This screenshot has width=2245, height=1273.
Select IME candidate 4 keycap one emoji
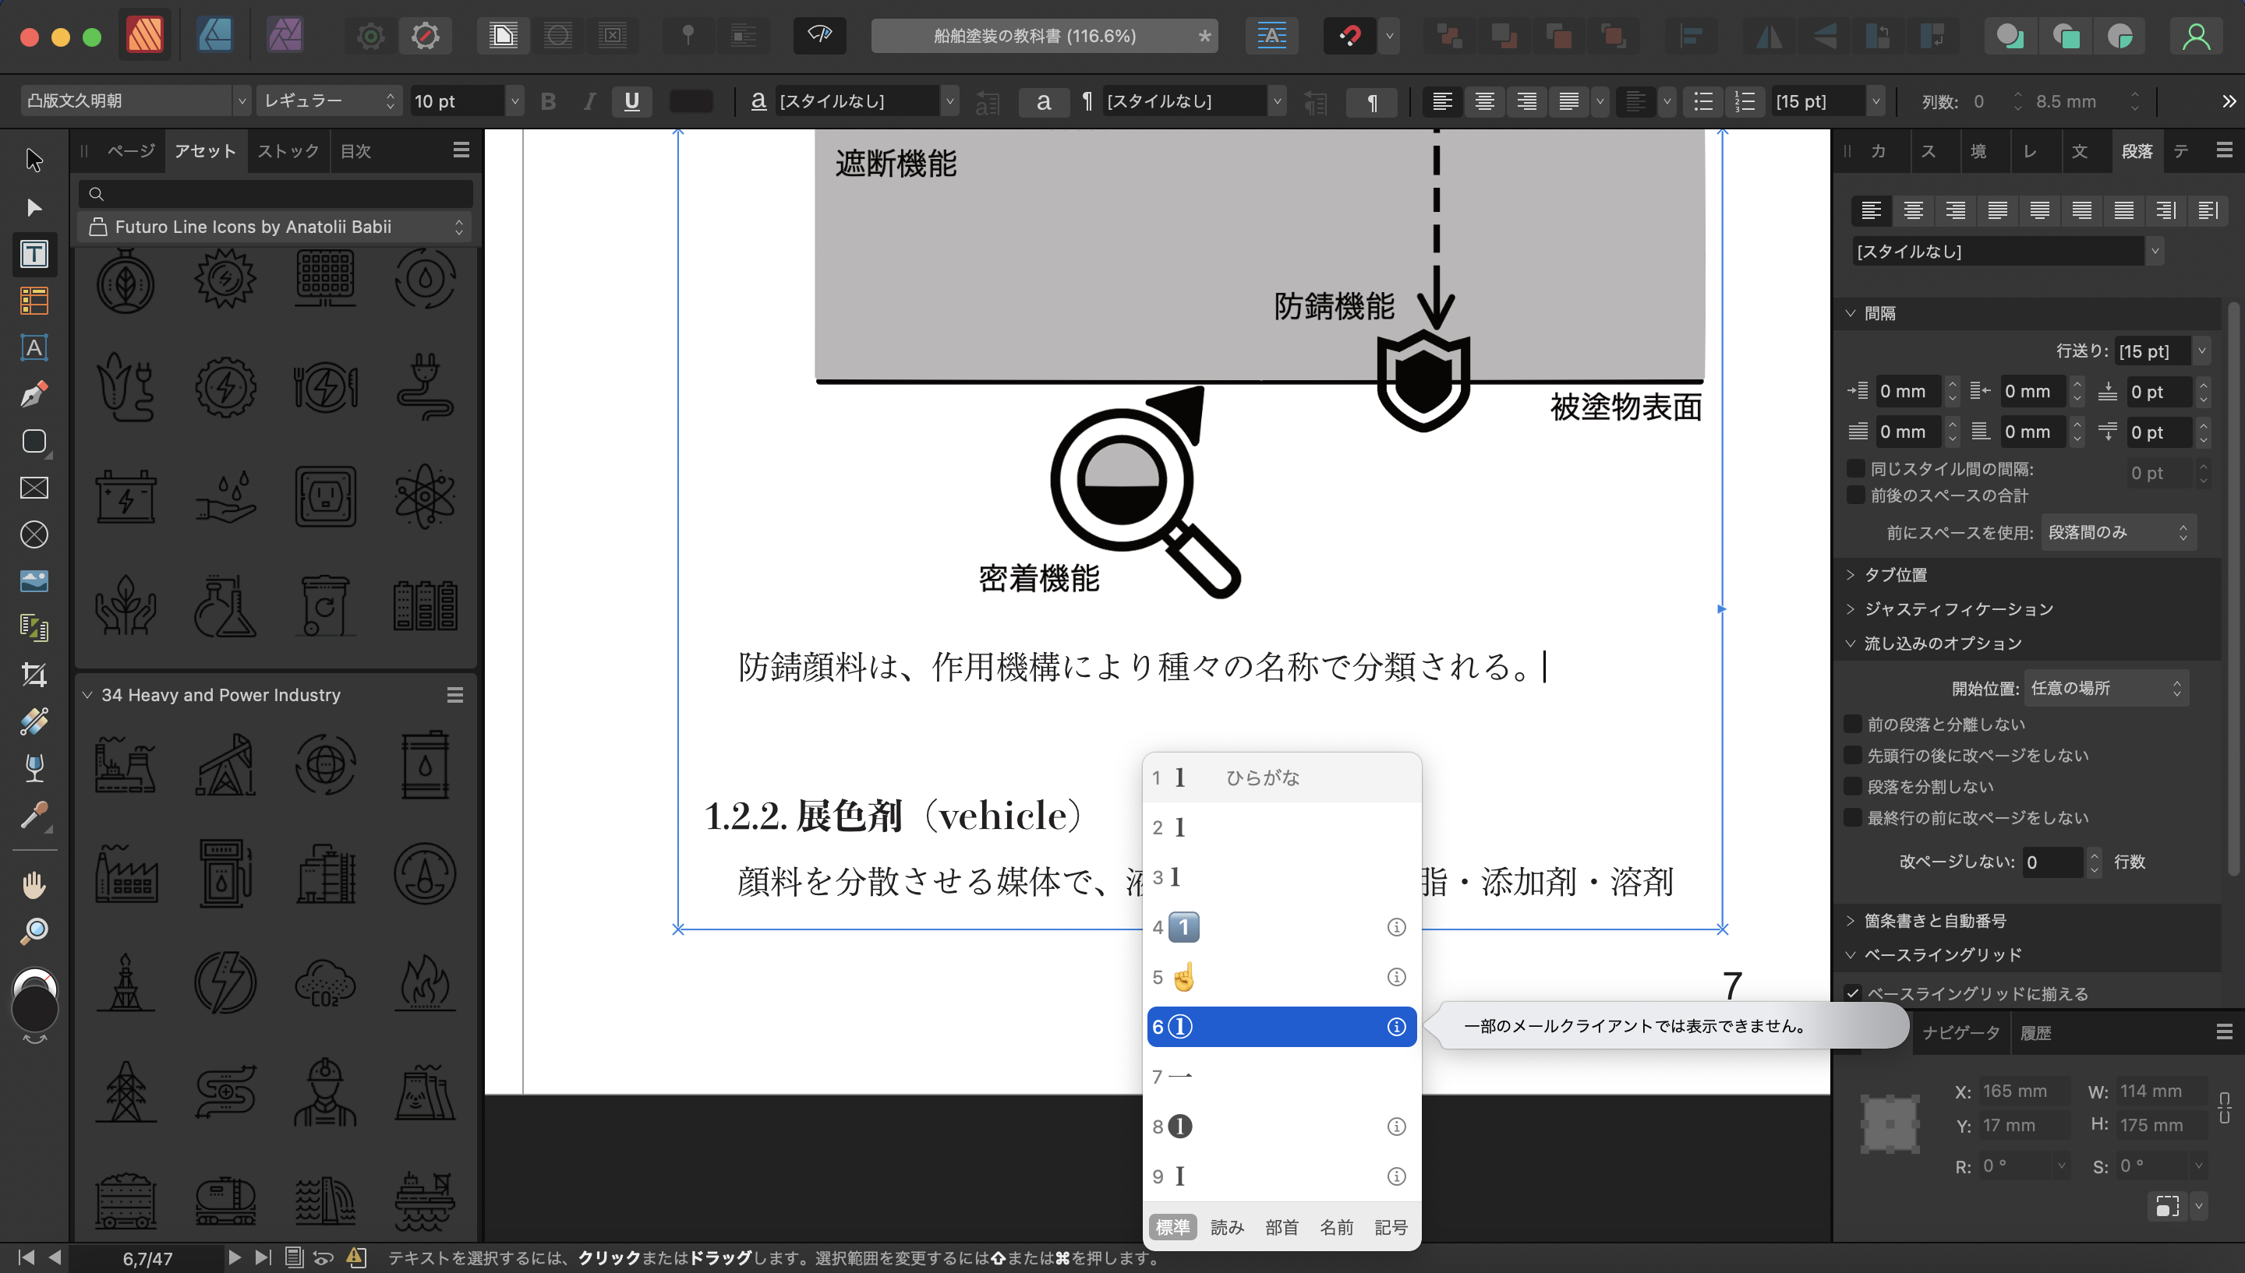pyautogui.click(x=1282, y=927)
